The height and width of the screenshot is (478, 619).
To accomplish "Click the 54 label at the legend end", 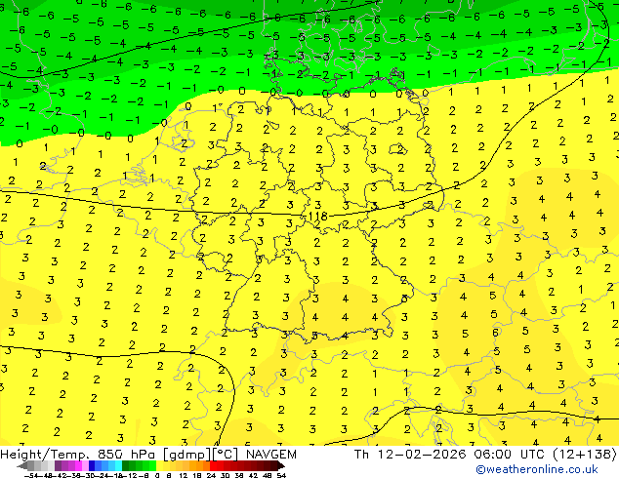I will (x=280, y=475).
